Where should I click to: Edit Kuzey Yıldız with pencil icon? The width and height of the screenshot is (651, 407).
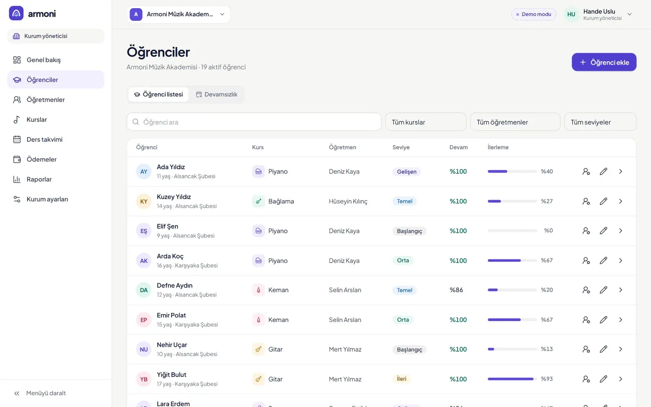click(x=603, y=201)
